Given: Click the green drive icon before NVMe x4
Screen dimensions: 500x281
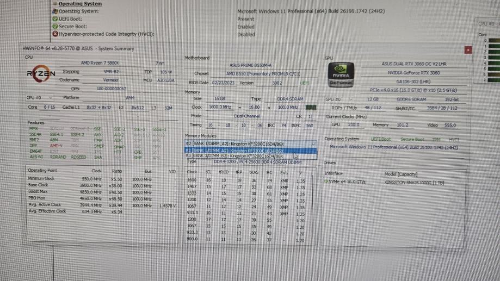Looking at the screenshot, I should tap(326, 182).
